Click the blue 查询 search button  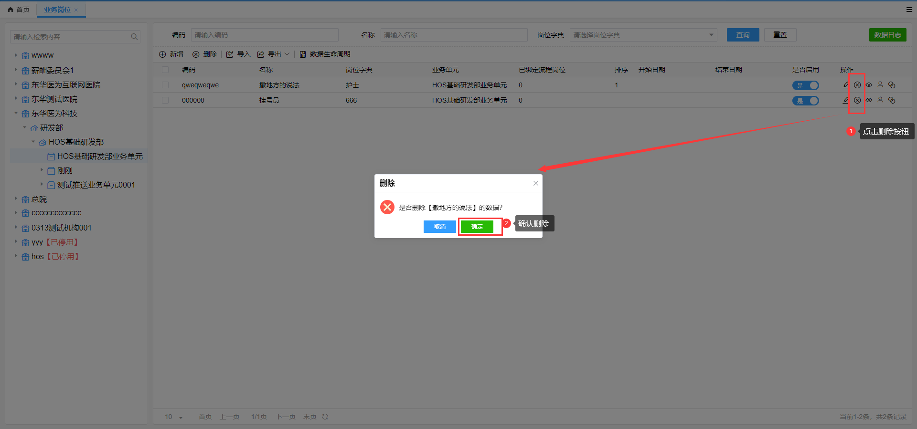click(x=743, y=35)
